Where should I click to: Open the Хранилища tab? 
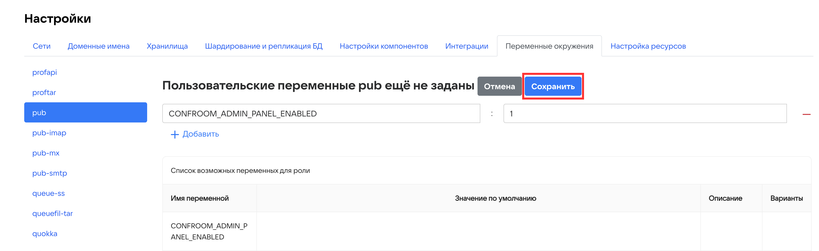[167, 46]
